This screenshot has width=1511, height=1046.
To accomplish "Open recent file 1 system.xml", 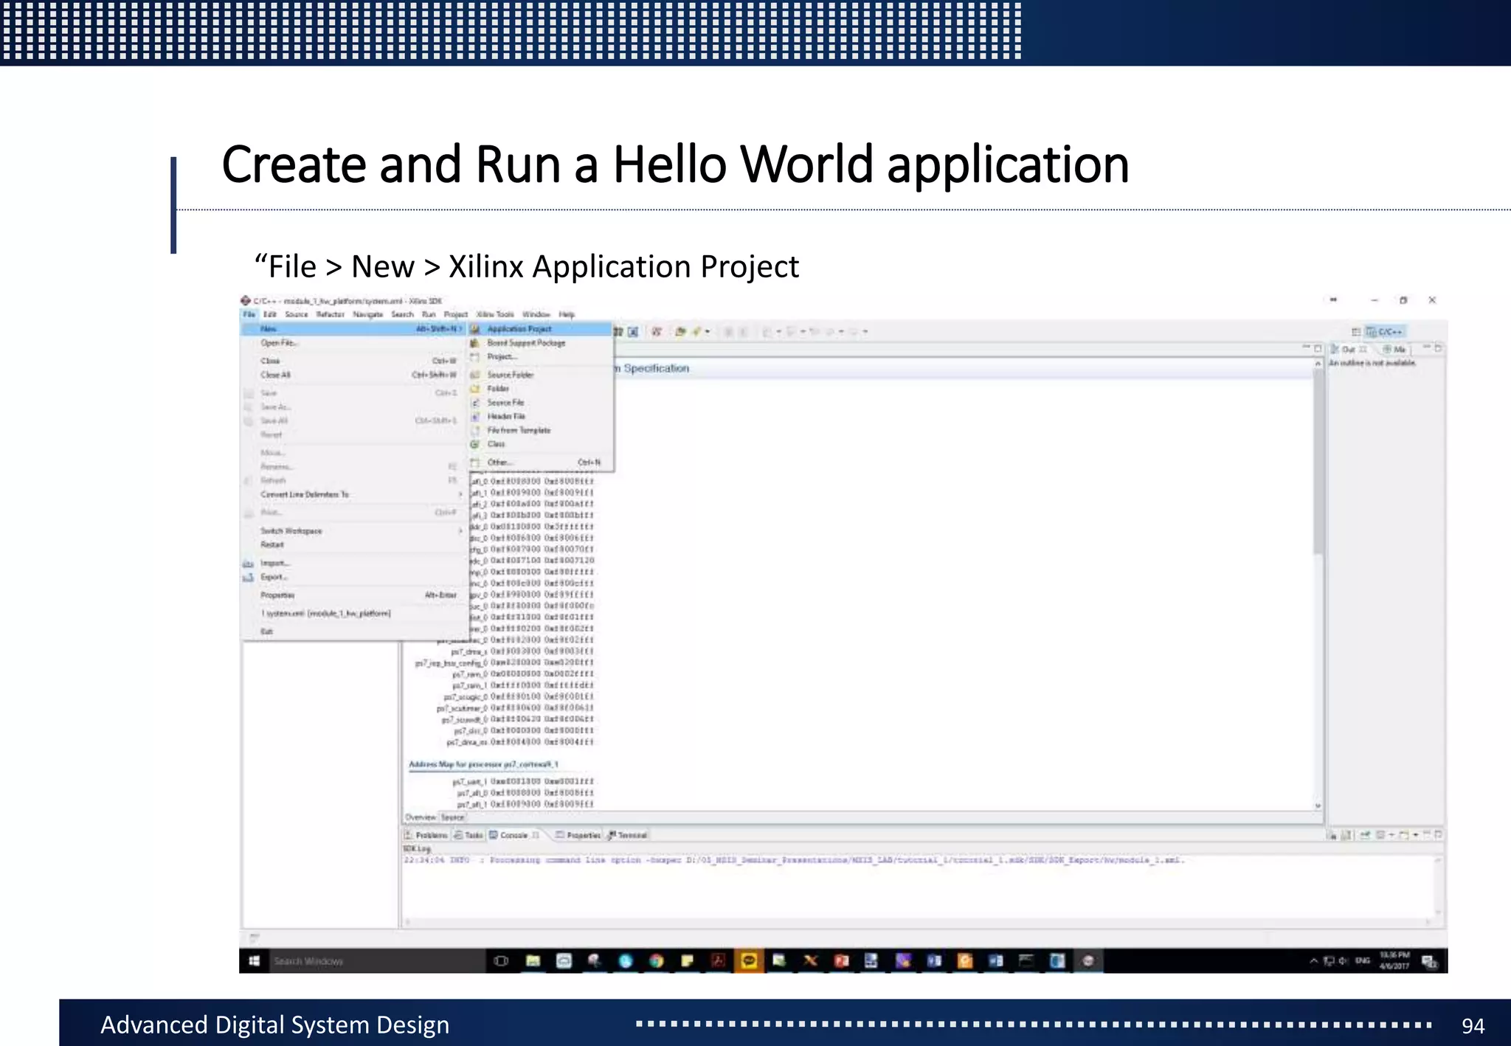I will click(x=353, y=614).
